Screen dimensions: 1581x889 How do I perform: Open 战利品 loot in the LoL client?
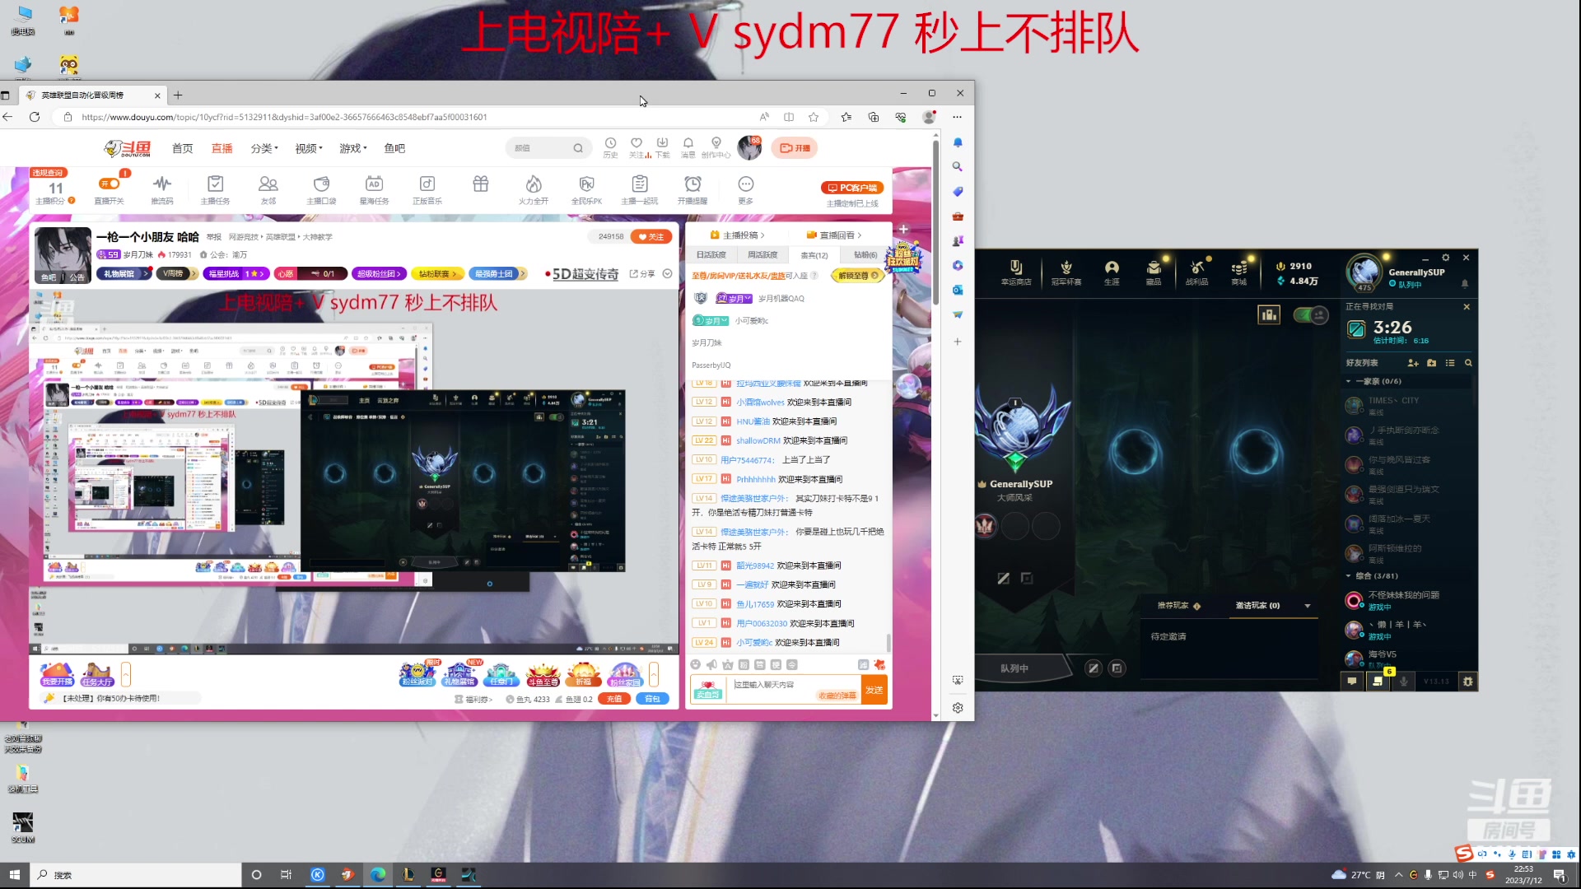coord(1196,272)
